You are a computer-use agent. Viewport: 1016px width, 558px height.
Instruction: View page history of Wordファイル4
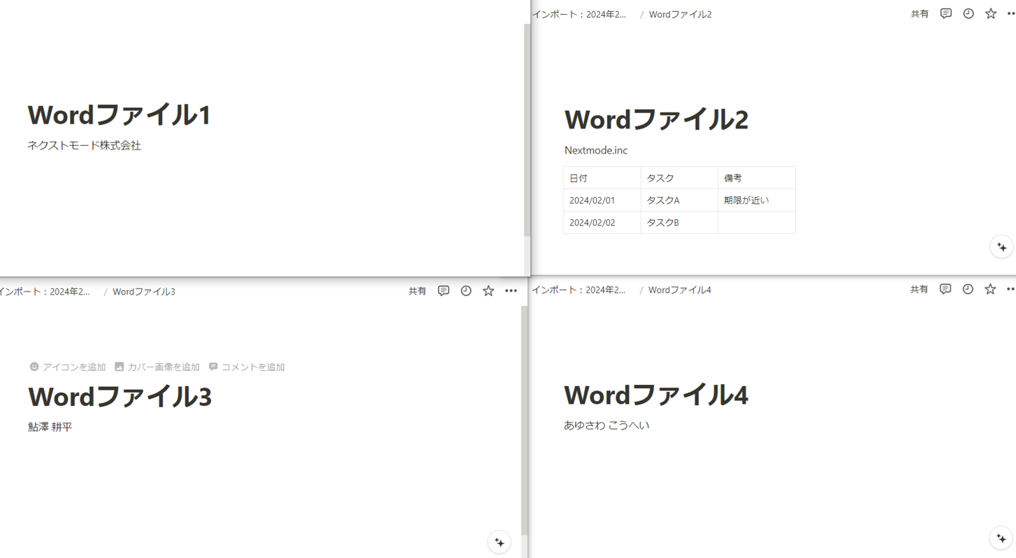tap(967, 288)
